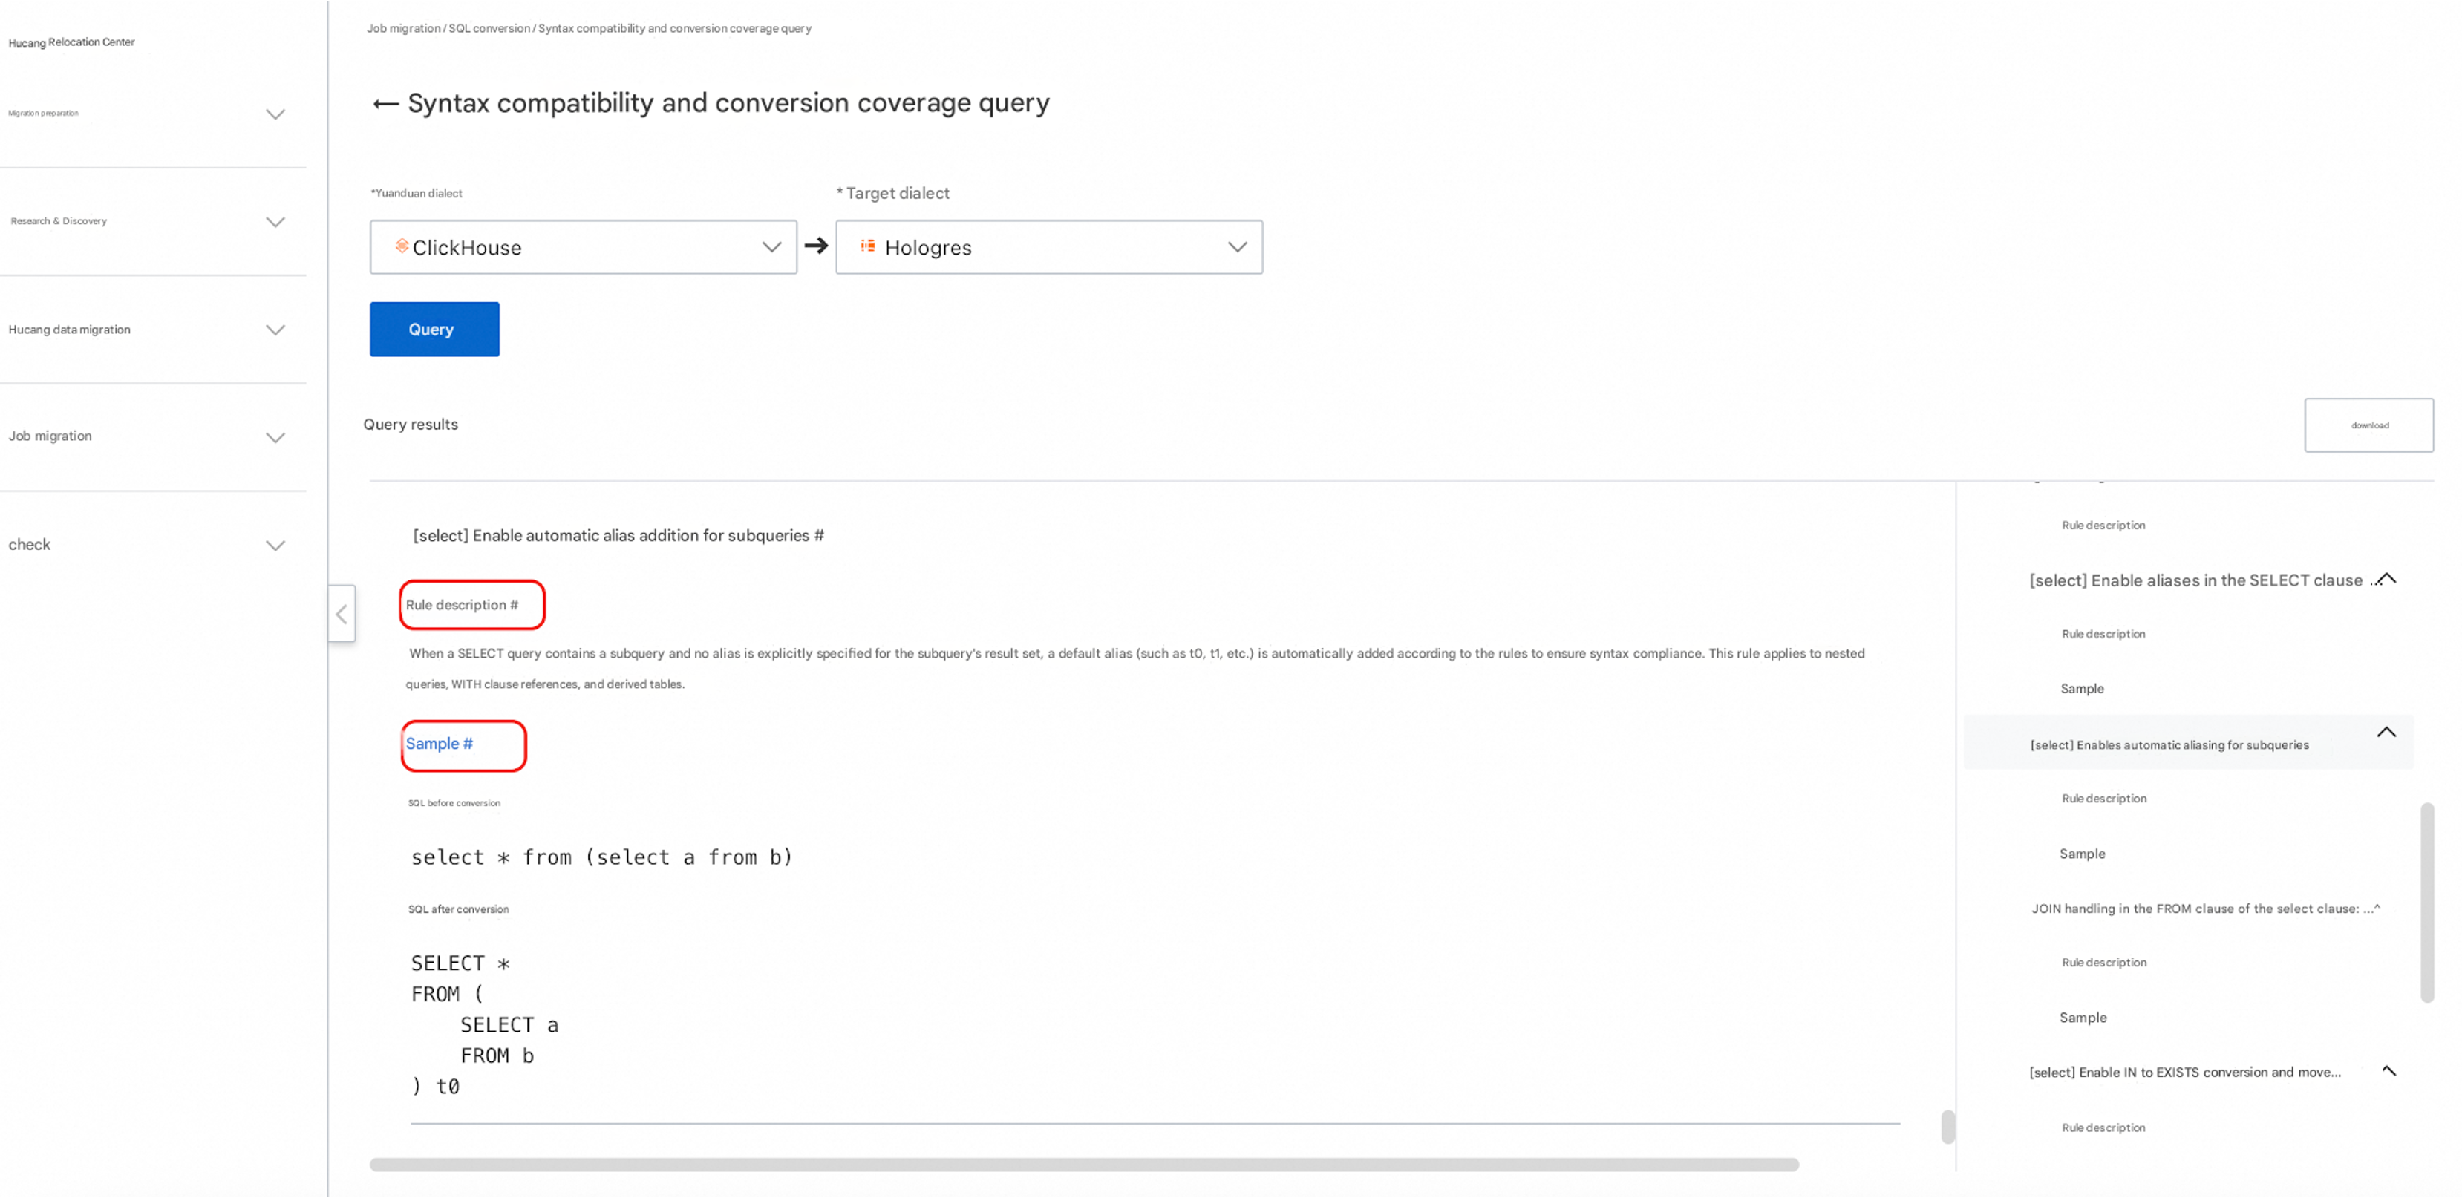The image size is (2462, 1198).
Task: Click the outline panel vertical scrollbar thumb
Action: click(2426, 903)
